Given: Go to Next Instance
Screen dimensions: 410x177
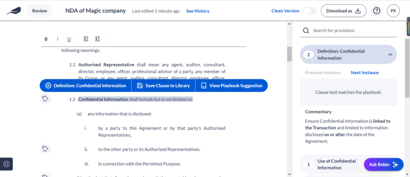Looking at the screenshot, I should pos(365,73).
